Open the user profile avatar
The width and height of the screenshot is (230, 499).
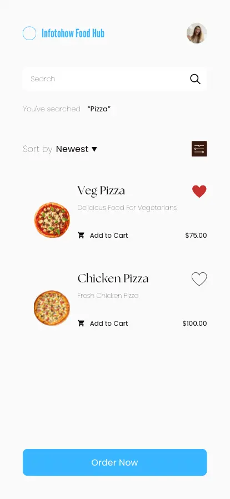pos(197,33)
